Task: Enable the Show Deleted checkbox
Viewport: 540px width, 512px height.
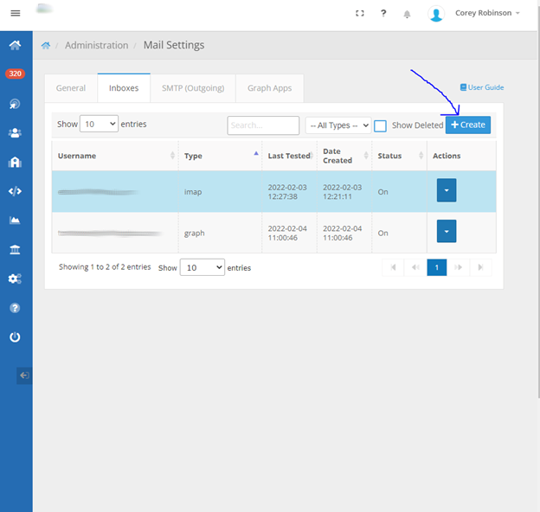Action: click(x=380, y=125)
